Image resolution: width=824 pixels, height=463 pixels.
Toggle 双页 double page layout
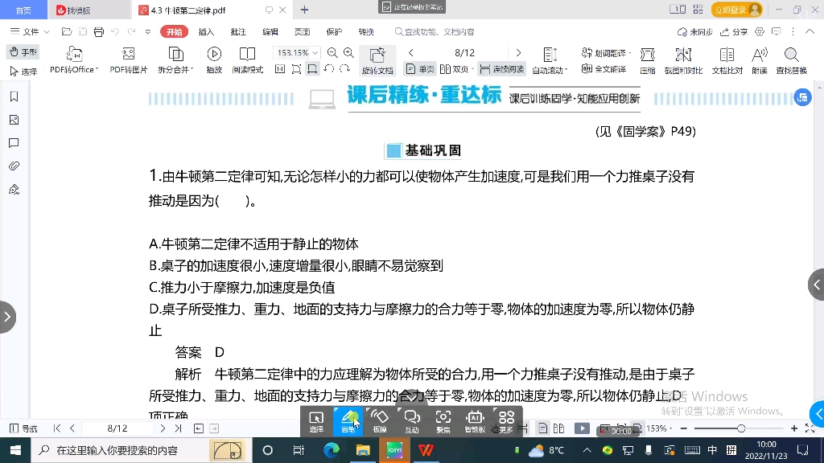[x=455, y=69]
